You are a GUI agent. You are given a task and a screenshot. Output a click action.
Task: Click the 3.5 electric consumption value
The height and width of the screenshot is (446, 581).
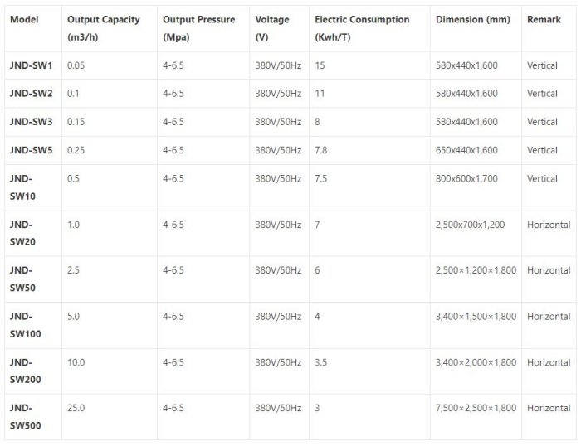coord(323,362)
